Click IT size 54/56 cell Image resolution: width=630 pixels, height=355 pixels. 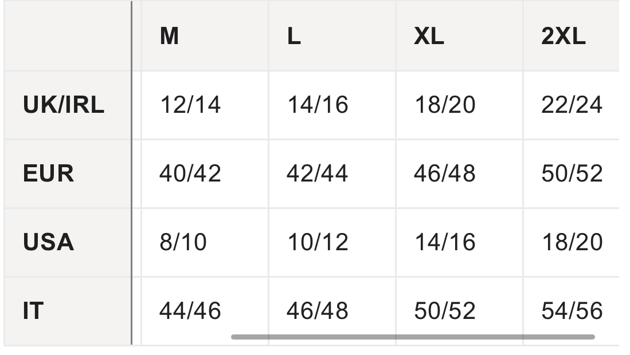[x=572, y=311]
